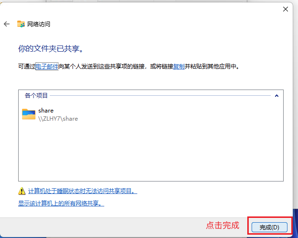Click the 复制 link to copy the share link
Image resolution: width=298 pixels, height=238 pixels.
click(178, 67)
